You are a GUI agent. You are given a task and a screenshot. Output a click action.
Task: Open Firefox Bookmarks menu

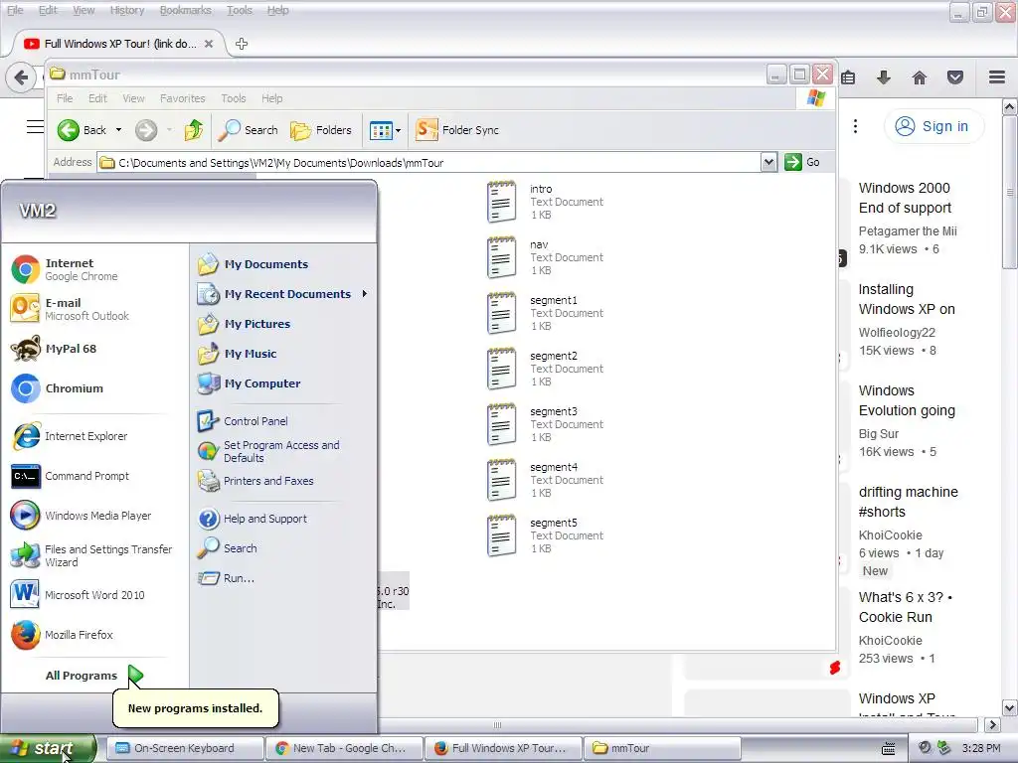pyautogui.click(x=186, y=10)
